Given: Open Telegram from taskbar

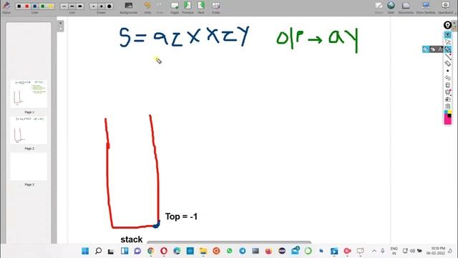Looking at the screenshot, I should pyautogui.click(x=243, y=251).
